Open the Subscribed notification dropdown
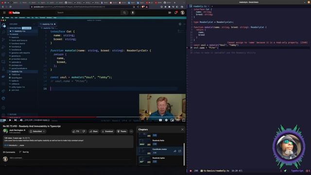Viewport: 311px width, 175px height. pos(44,131)
